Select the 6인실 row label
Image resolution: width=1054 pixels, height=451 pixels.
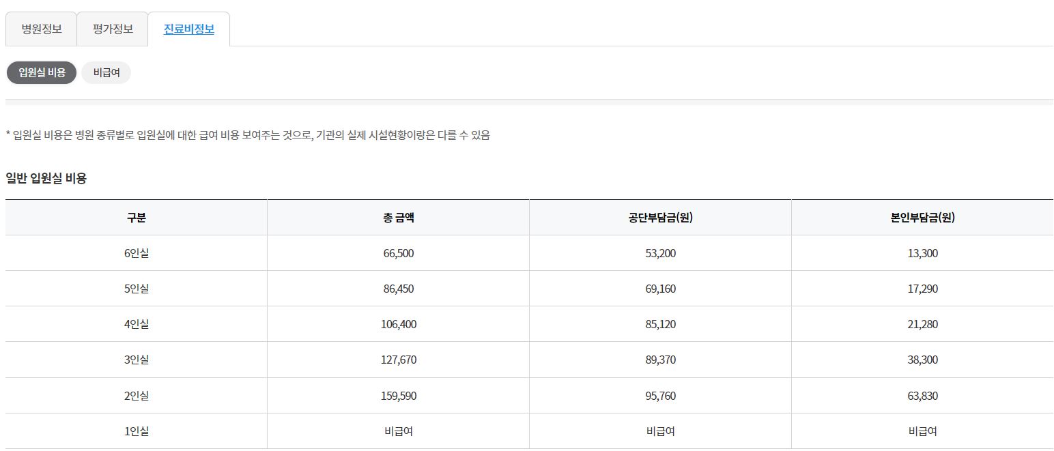click(x=135, y=252)
